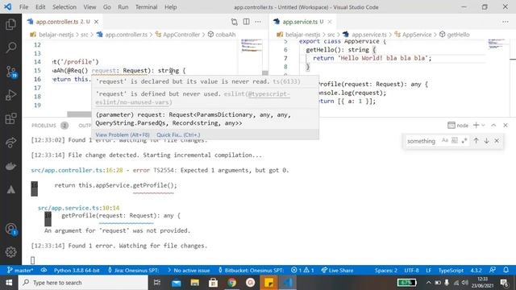
Task: Open src/app.controller.ts:16:28 link in terminal
Action: click(77, 170)
